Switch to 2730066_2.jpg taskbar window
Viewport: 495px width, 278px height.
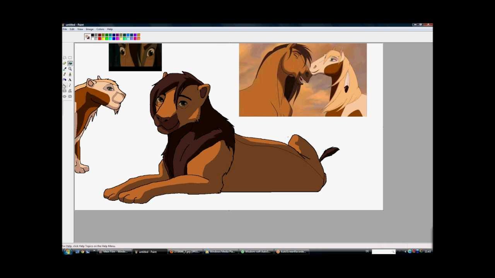(185, 252)
